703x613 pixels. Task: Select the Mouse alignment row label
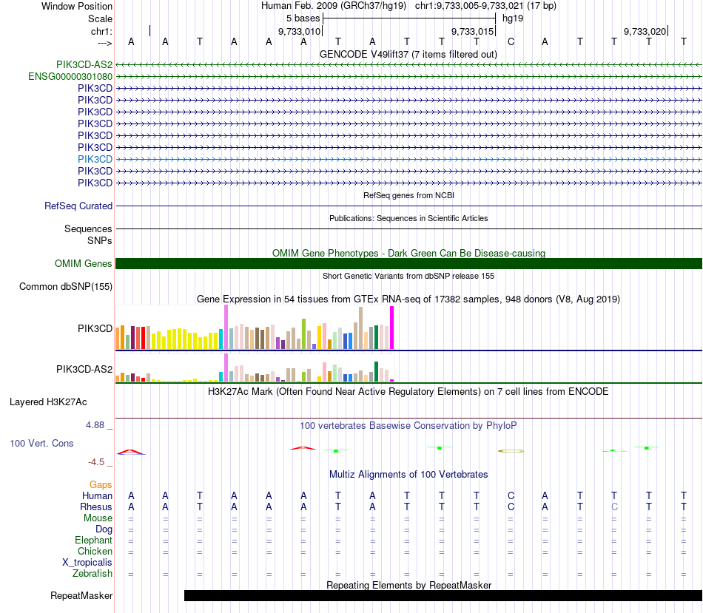click(98, 518)
